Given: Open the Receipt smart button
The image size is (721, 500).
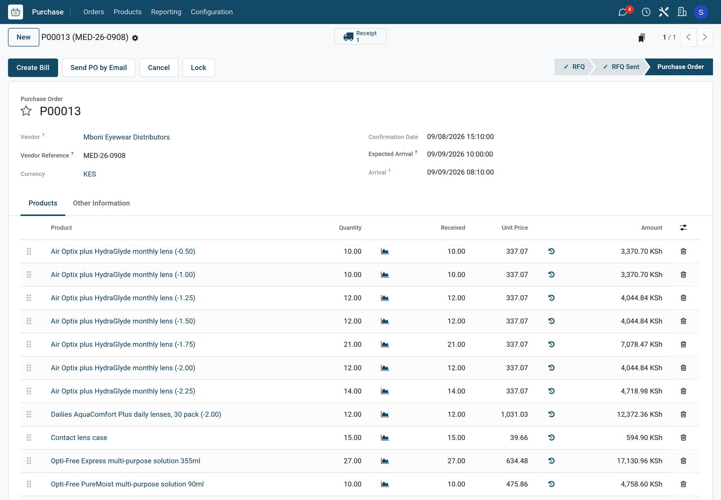Looking at the screenshot, I should tap(360, 36).
